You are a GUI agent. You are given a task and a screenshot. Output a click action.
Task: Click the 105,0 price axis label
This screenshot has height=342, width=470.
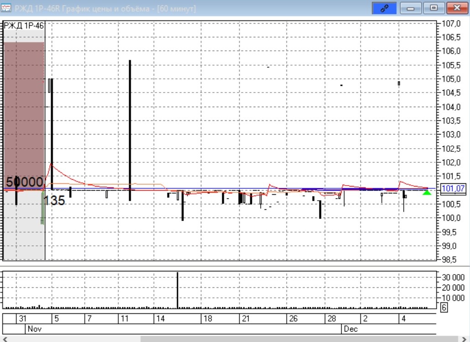[451, 79]
